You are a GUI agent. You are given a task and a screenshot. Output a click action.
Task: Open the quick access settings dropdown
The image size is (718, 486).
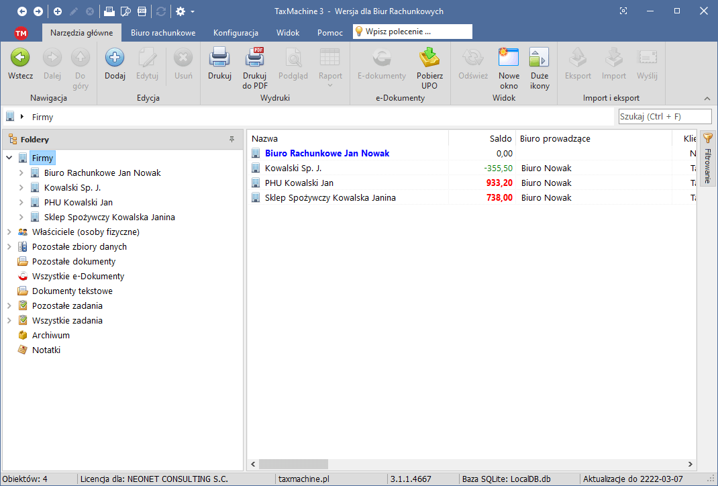(x=185, y=11)
